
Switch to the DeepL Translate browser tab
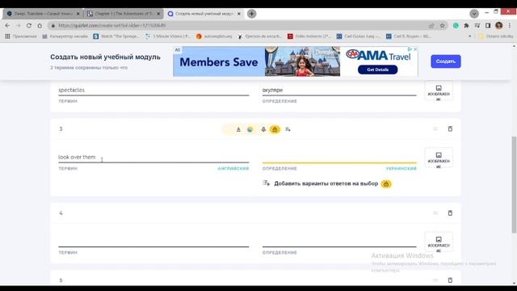[x=43, y=14]
